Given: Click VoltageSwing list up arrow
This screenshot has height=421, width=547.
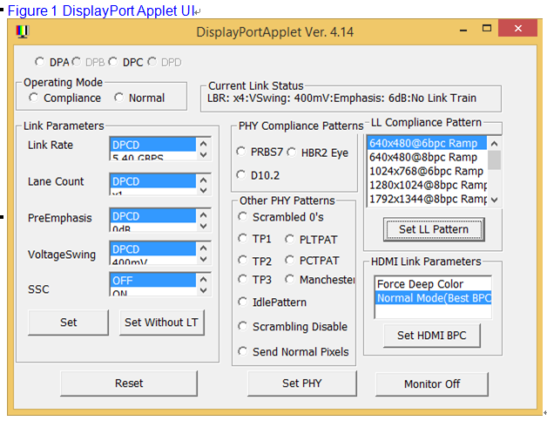Looking at the screenshot, I should pos(204,248).
